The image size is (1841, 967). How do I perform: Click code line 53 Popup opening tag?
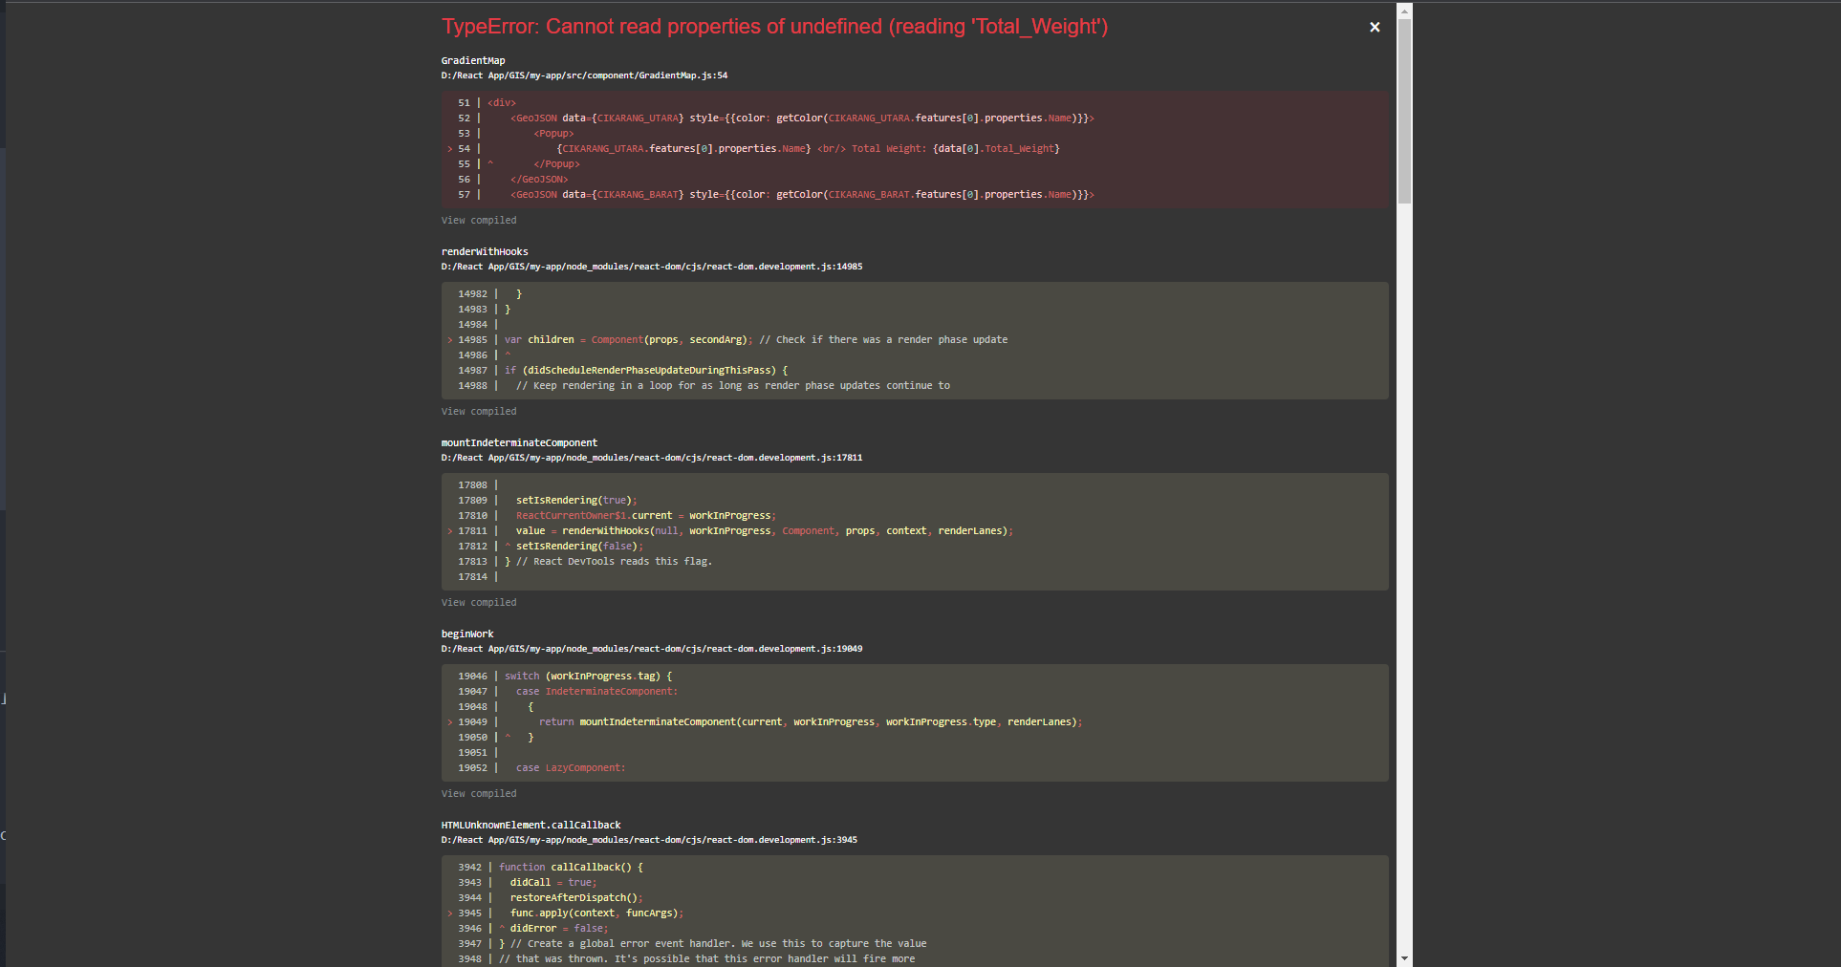coord(516,134)
